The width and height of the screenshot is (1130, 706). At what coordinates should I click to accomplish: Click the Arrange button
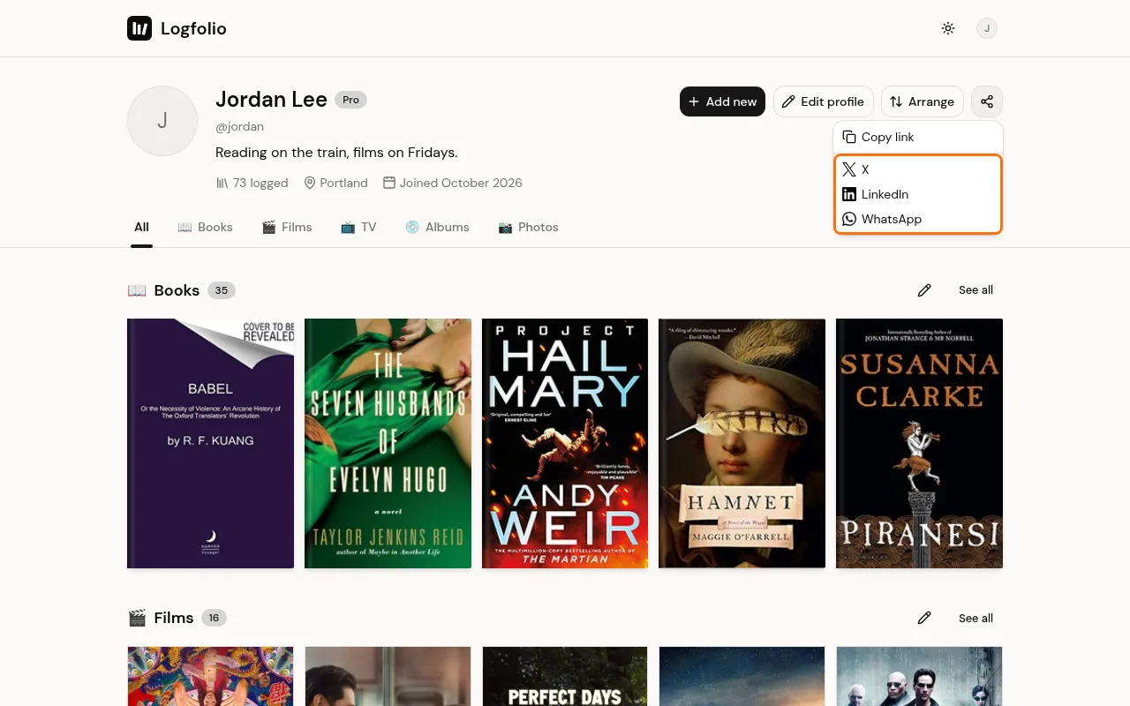(923, 101)
